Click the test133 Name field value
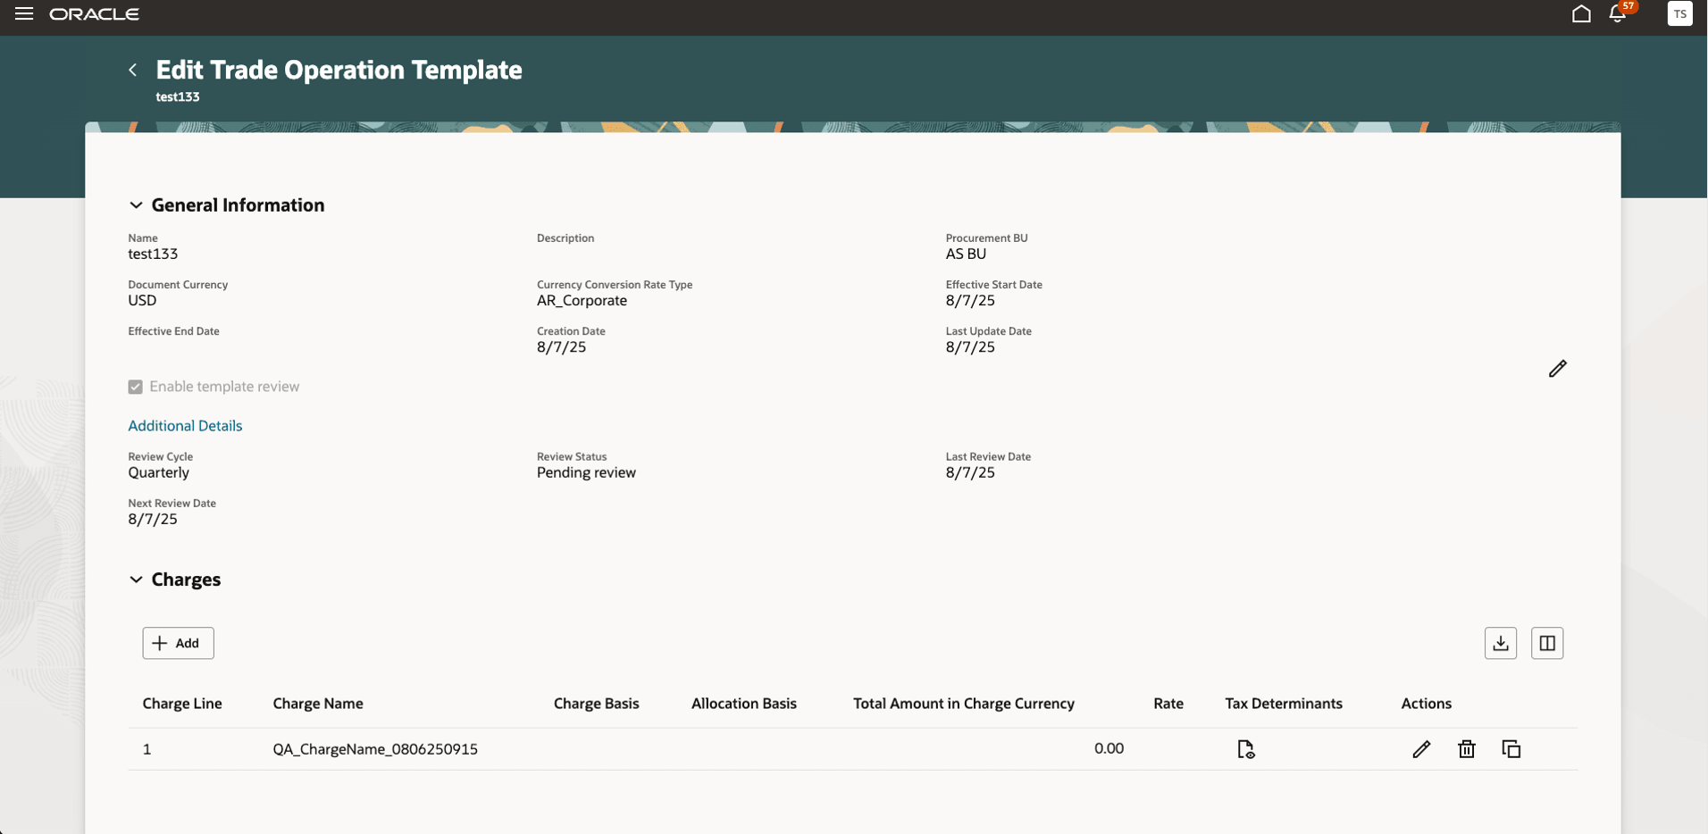The width and height of the screenshot is (1708, 834). point(153,254)
